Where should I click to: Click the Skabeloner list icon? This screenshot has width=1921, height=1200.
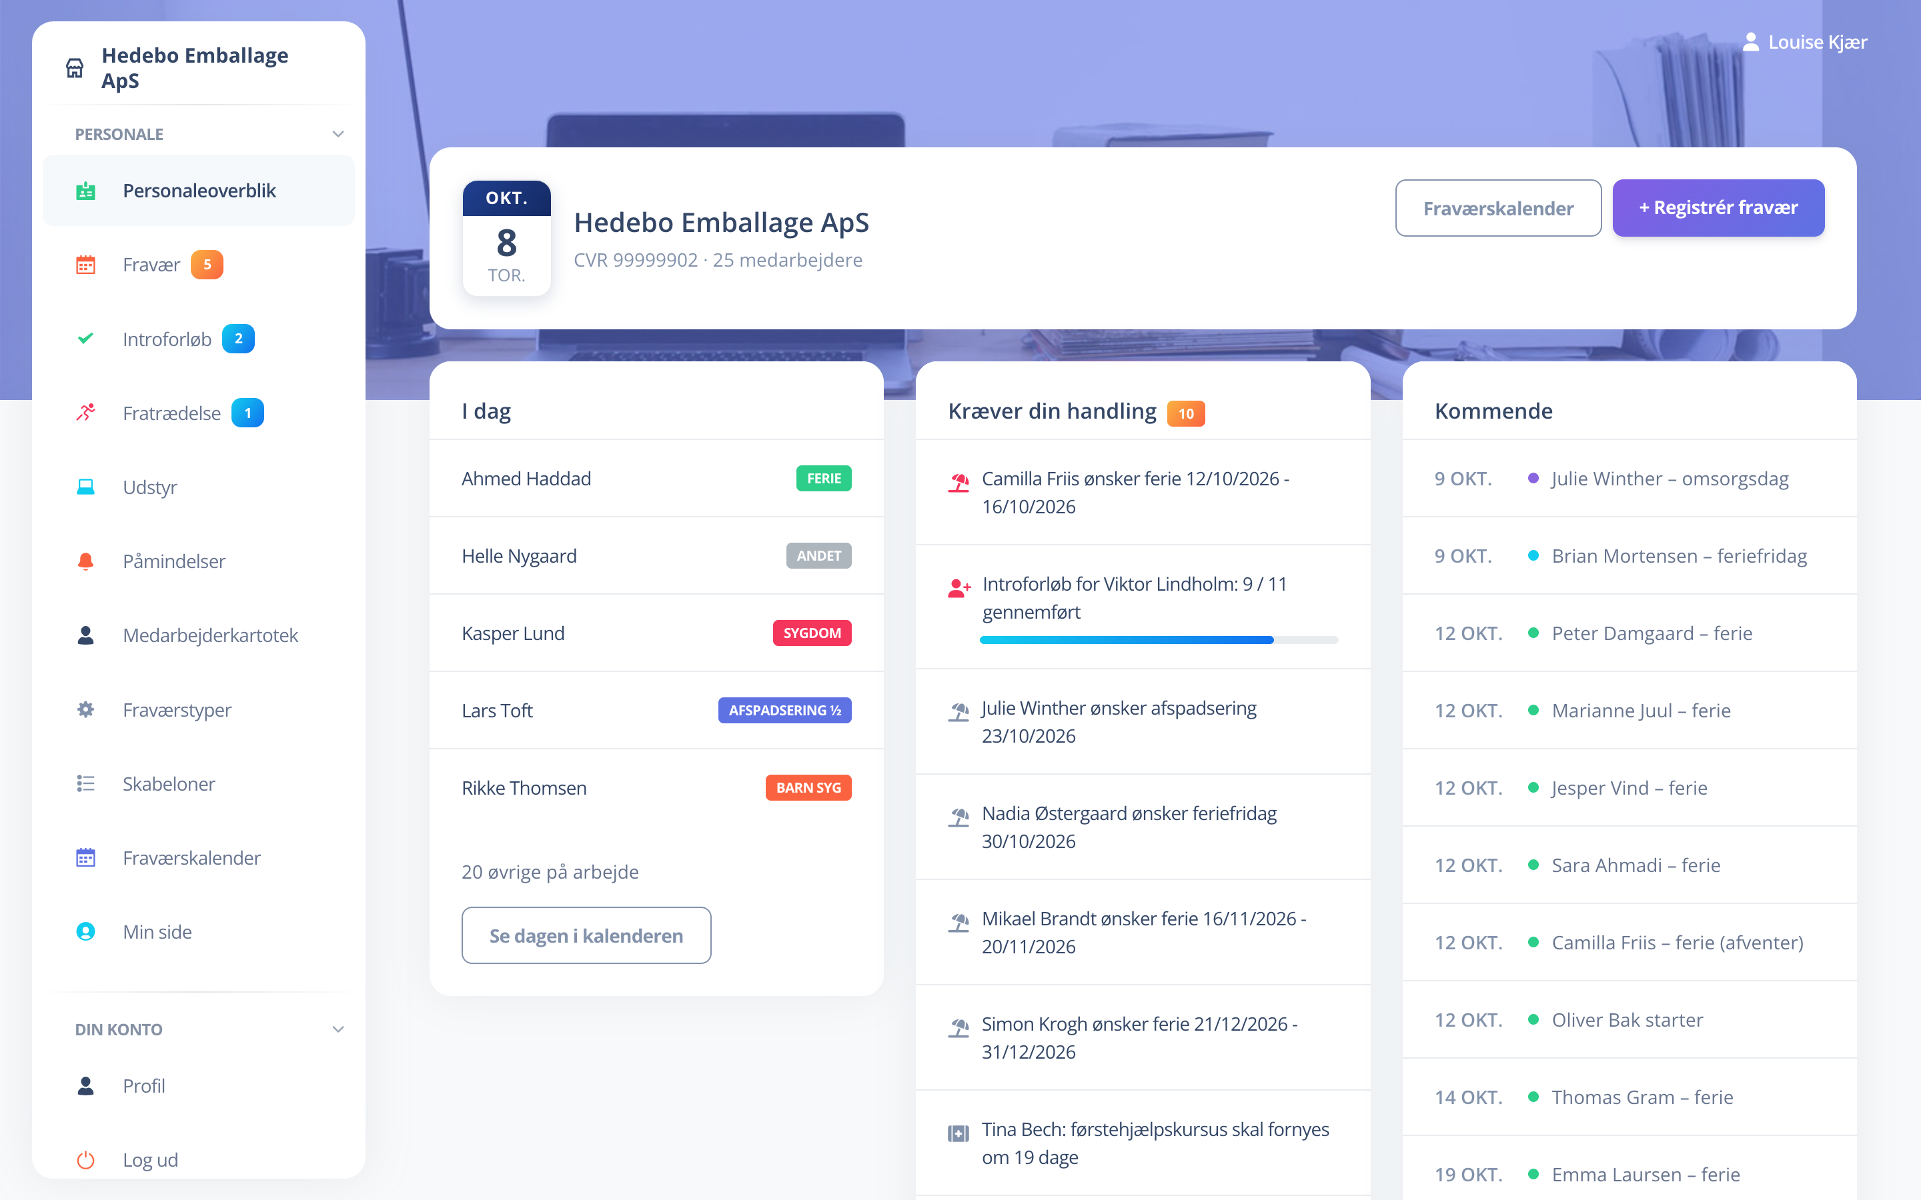(x=86, y=783)
